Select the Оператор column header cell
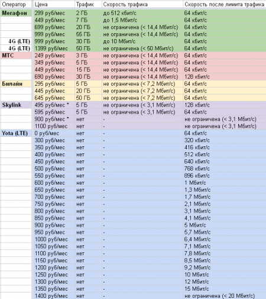266x299 pixels. pyautogui.click(x=16, y=4)
